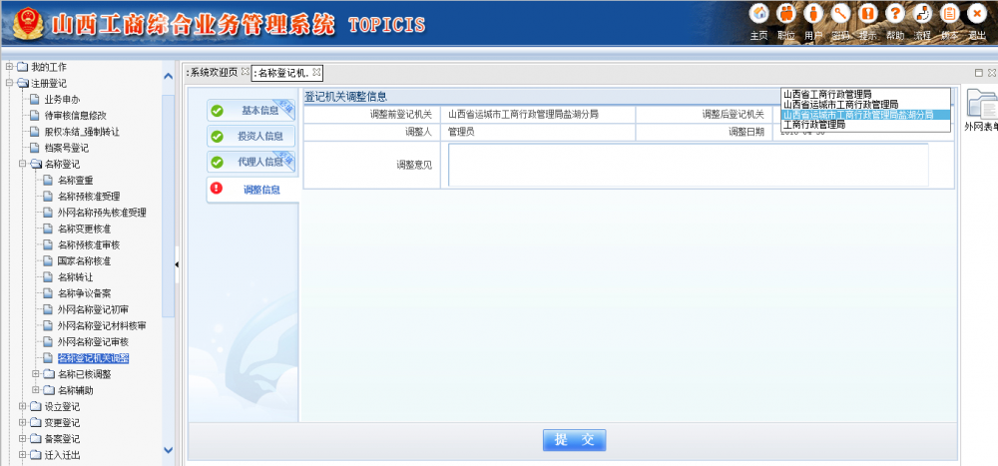The height and width of the screenshot is (466, 998).
Task: Expand the 备案登记 tree node
Action: tap(22, 439)
